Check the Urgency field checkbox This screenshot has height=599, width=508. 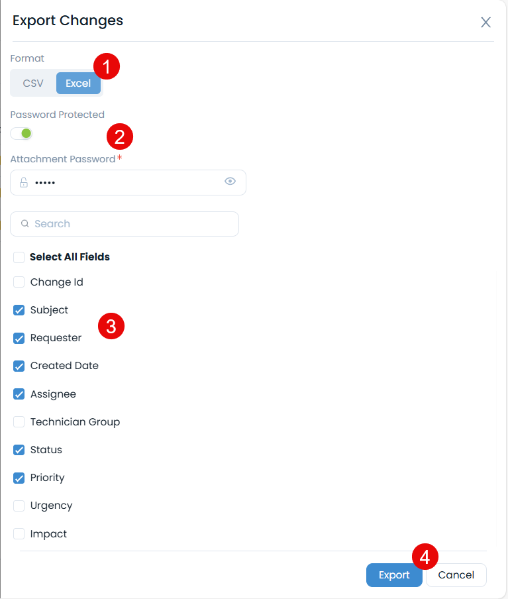19,506
